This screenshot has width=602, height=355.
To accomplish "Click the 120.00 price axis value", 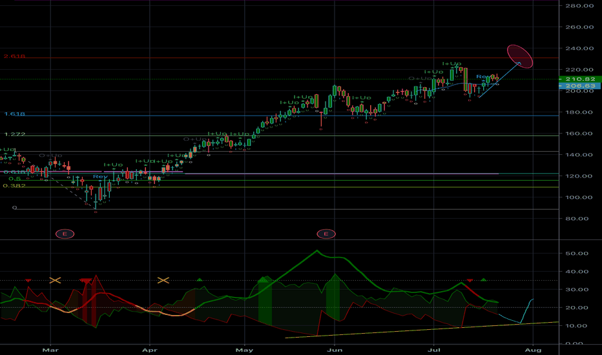I will point(579,176).
